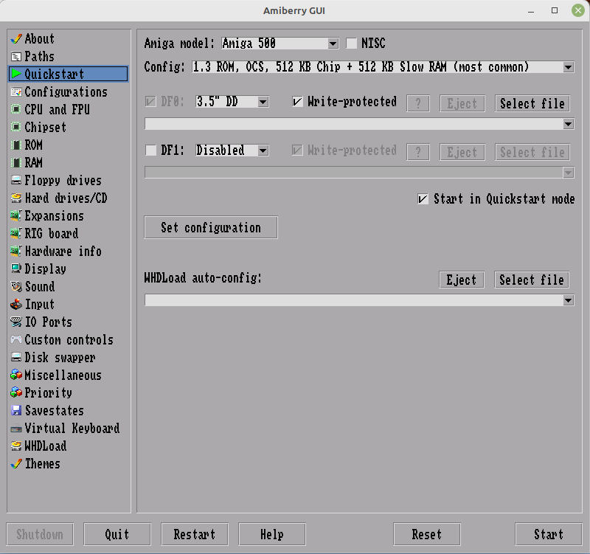
Task: Click the DF0 question mark info button
Action: point(418,103)
